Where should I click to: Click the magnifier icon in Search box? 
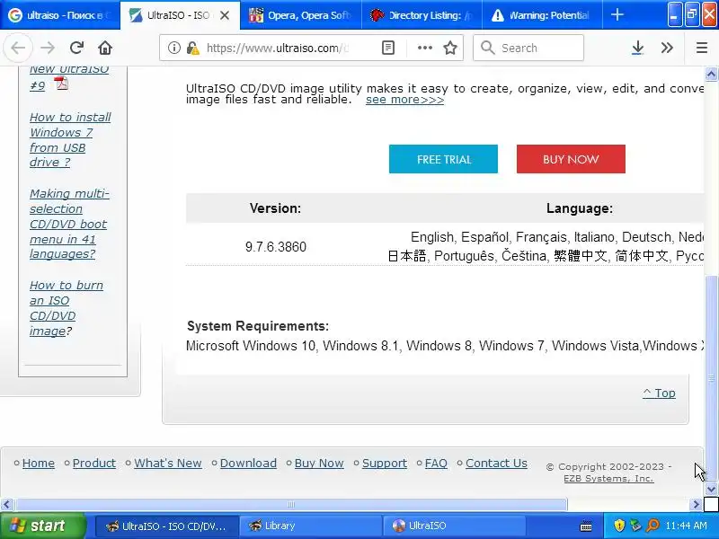pos(488,48)
